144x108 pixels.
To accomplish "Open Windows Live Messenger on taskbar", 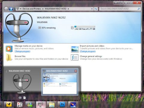I will [x=30, y=105].
